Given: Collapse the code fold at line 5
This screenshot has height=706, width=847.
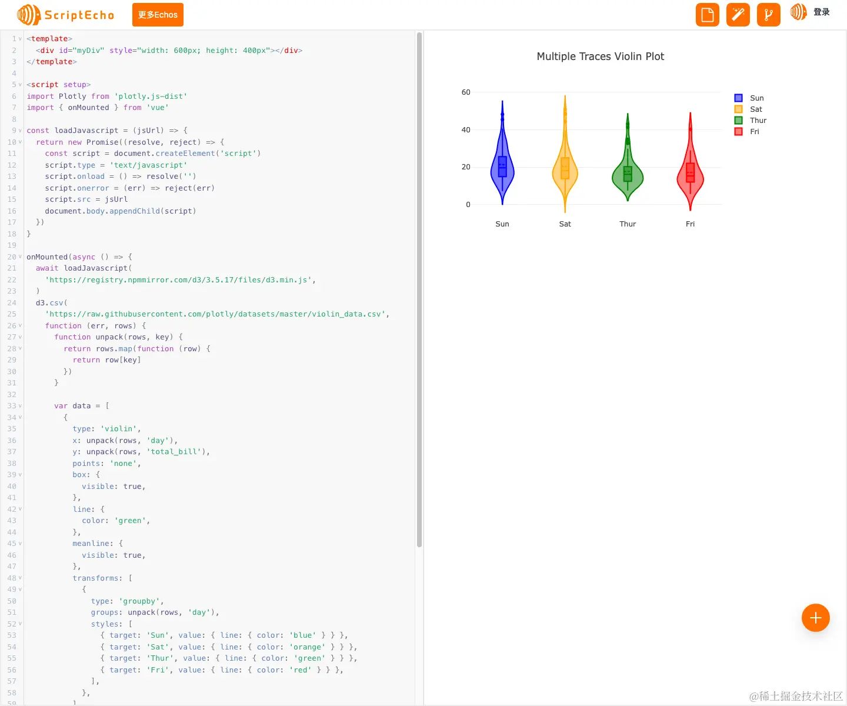Looking at the screenshot, I should 20,85.
